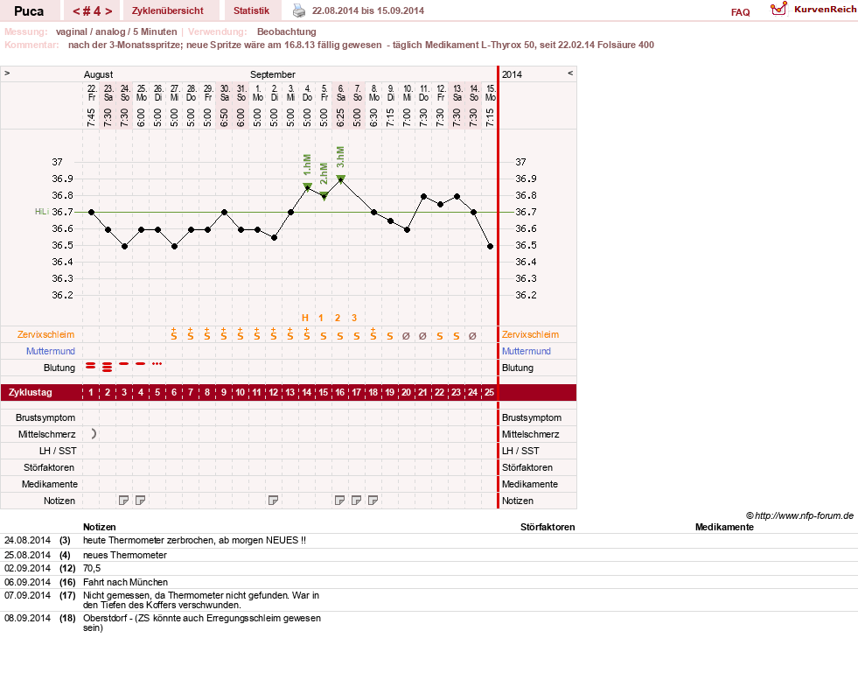Click the 1.hM green triangle marker
858x673 pixels.
click(308, 186)
